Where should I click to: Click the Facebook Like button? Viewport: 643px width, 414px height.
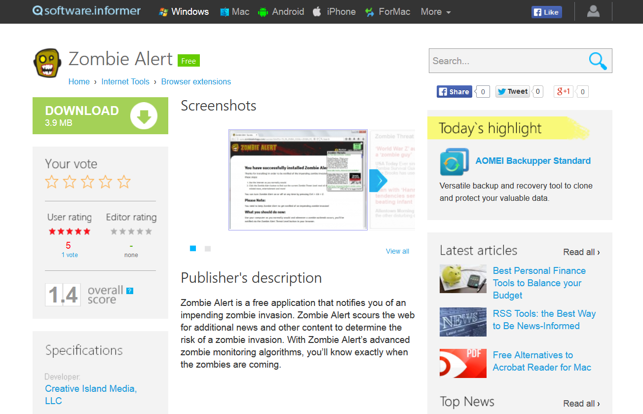[546, 12]
